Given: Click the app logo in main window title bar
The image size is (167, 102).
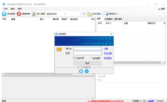Looking at the screenshot, I should 4,4.
